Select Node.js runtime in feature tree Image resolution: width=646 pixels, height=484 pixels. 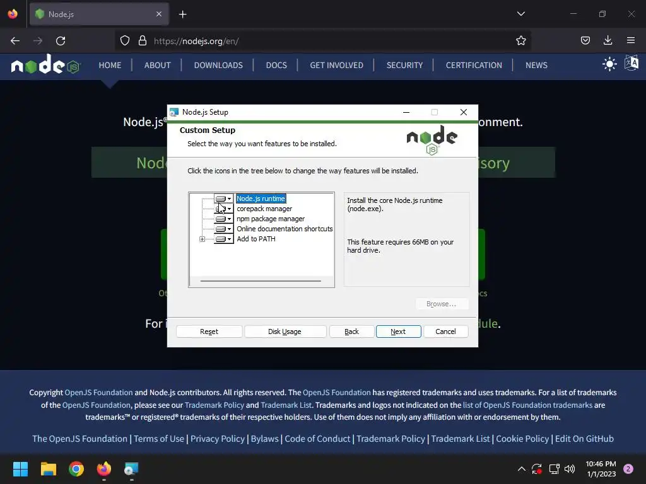[x=261, y=199]
